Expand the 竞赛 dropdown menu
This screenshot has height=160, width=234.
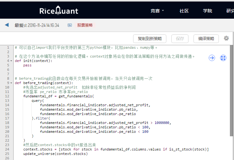tap(157, 11)
